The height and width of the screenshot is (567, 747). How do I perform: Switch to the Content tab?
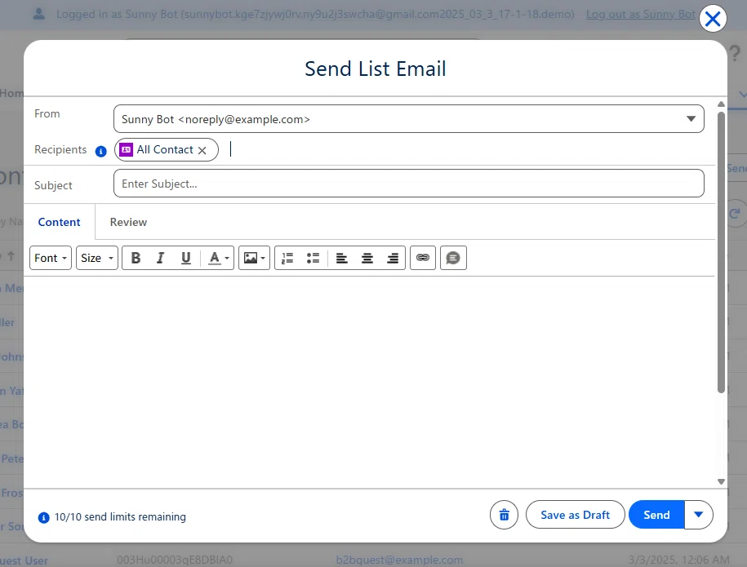tap(59, 223)
